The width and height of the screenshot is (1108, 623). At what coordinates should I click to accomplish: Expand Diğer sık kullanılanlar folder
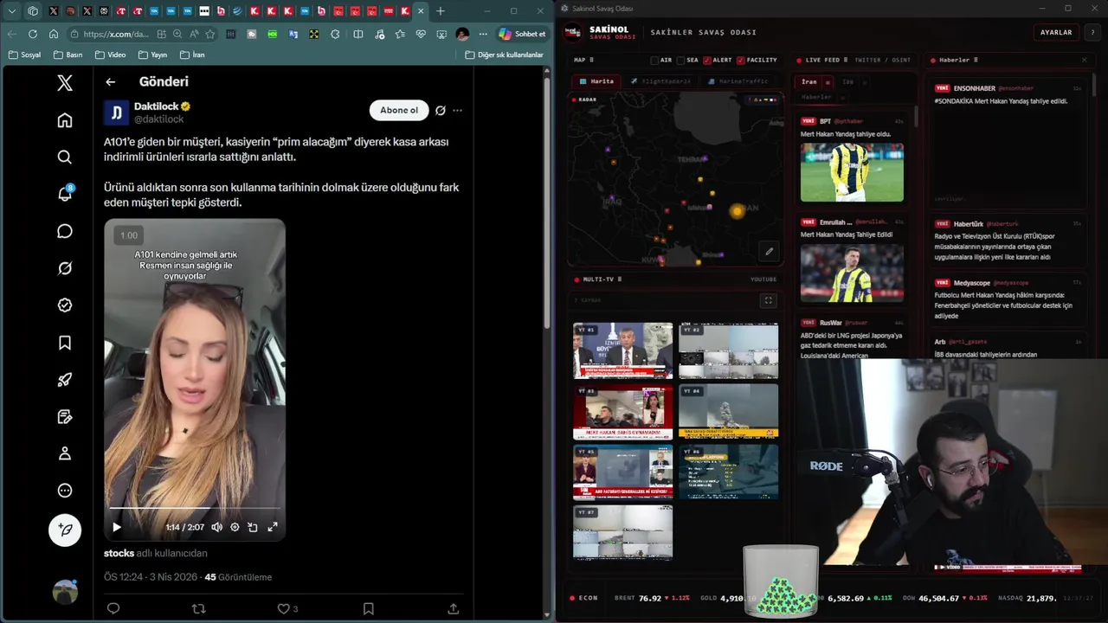(x=505, y=55)
